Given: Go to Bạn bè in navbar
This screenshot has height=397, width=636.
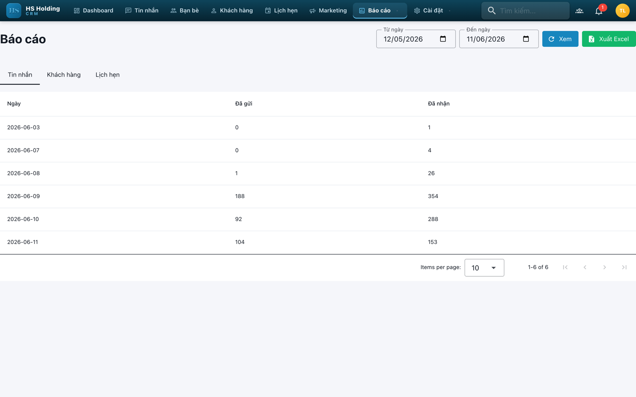Looking at the screenshot, I should tap(184, 11).
